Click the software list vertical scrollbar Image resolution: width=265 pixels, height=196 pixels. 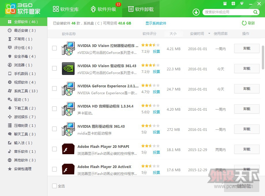263,57
